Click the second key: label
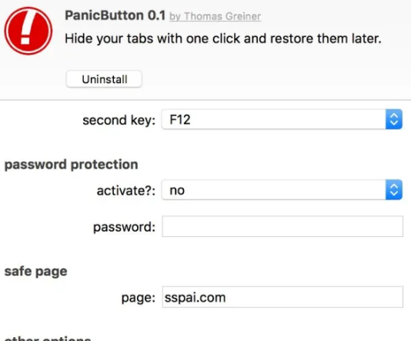The height and width of the screenshot is (341, 411). (119, 120)
